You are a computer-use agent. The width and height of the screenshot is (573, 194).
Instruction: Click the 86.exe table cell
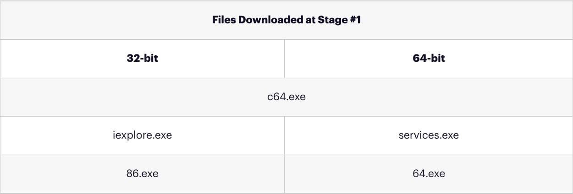142,174
